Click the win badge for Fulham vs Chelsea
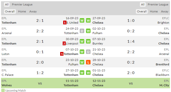Screen dimensions: 171x92 tap(88, 31)
